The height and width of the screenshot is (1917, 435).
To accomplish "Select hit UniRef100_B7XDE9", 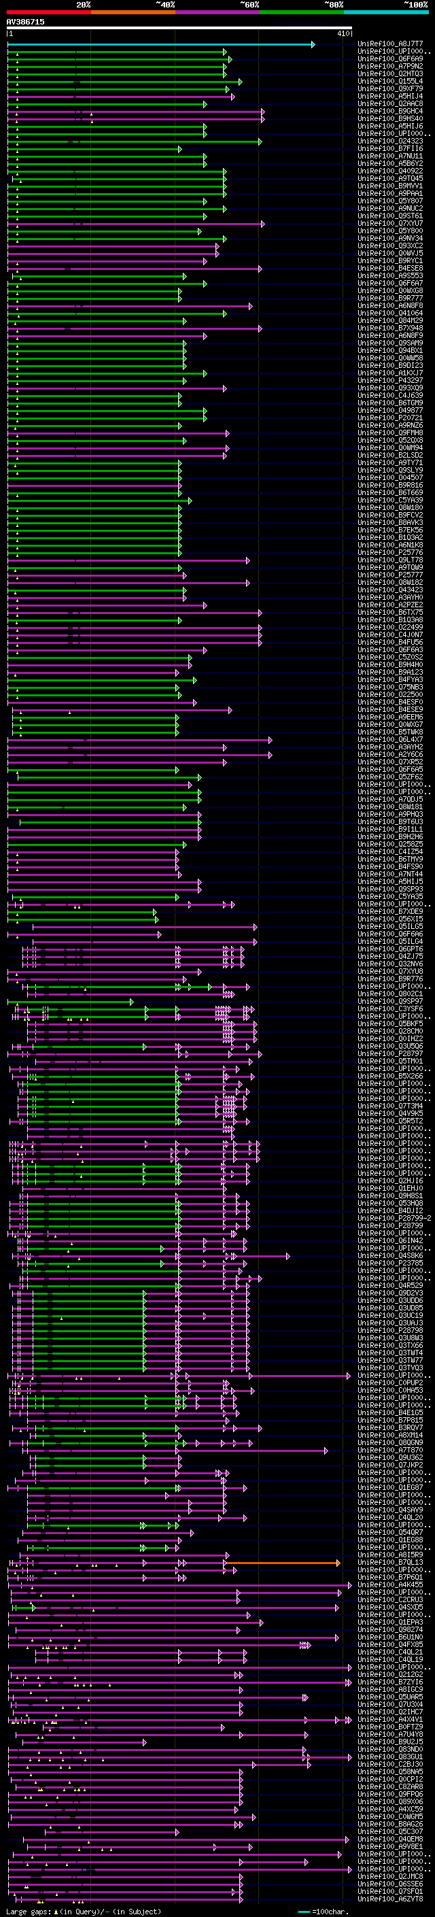I will pyautogui.click(x=390, y=911).
